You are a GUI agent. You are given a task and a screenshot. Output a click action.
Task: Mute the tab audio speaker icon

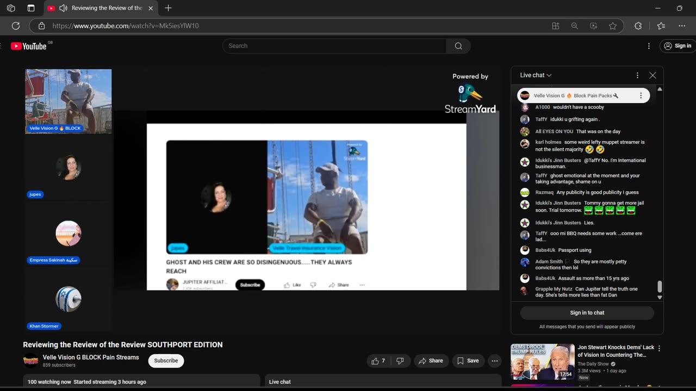pos(63,8)
